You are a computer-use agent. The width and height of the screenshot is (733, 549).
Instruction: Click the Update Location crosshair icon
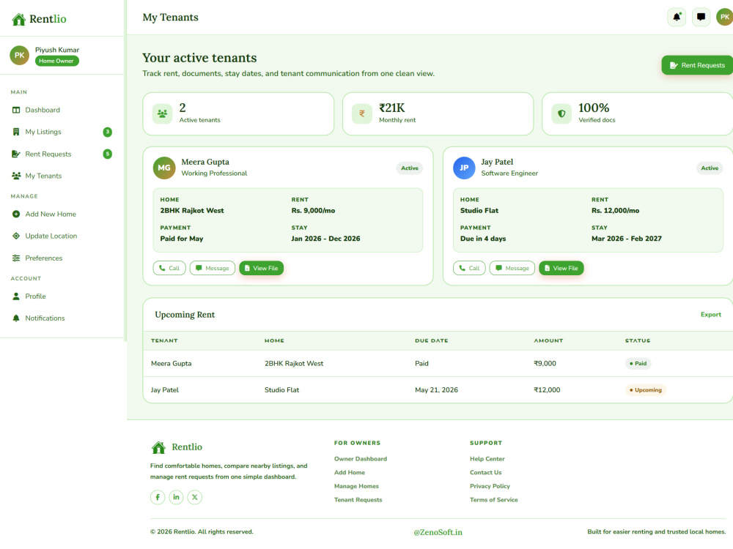pos(16,236)
